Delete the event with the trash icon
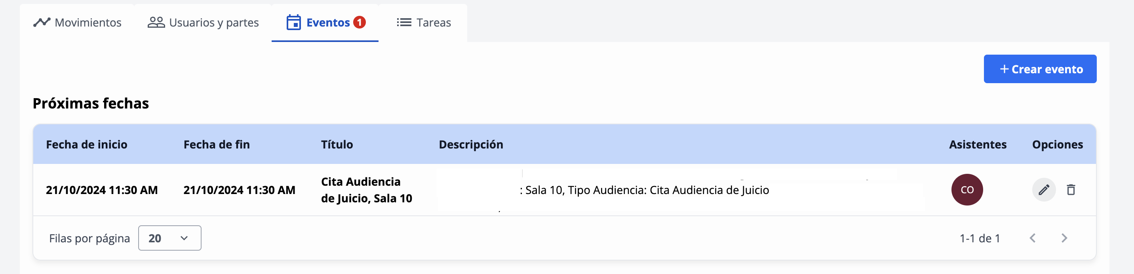Viewport: 1134px width, 274px height. (1071, 190)
